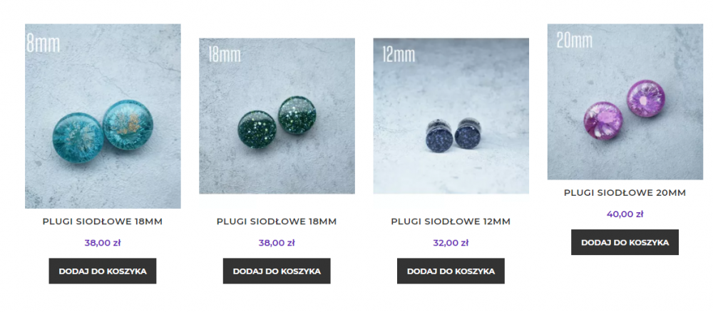Click the 38,00 zł price under the green glitter plugs
This screenshot has width=713, height=312.
point(277,243)
